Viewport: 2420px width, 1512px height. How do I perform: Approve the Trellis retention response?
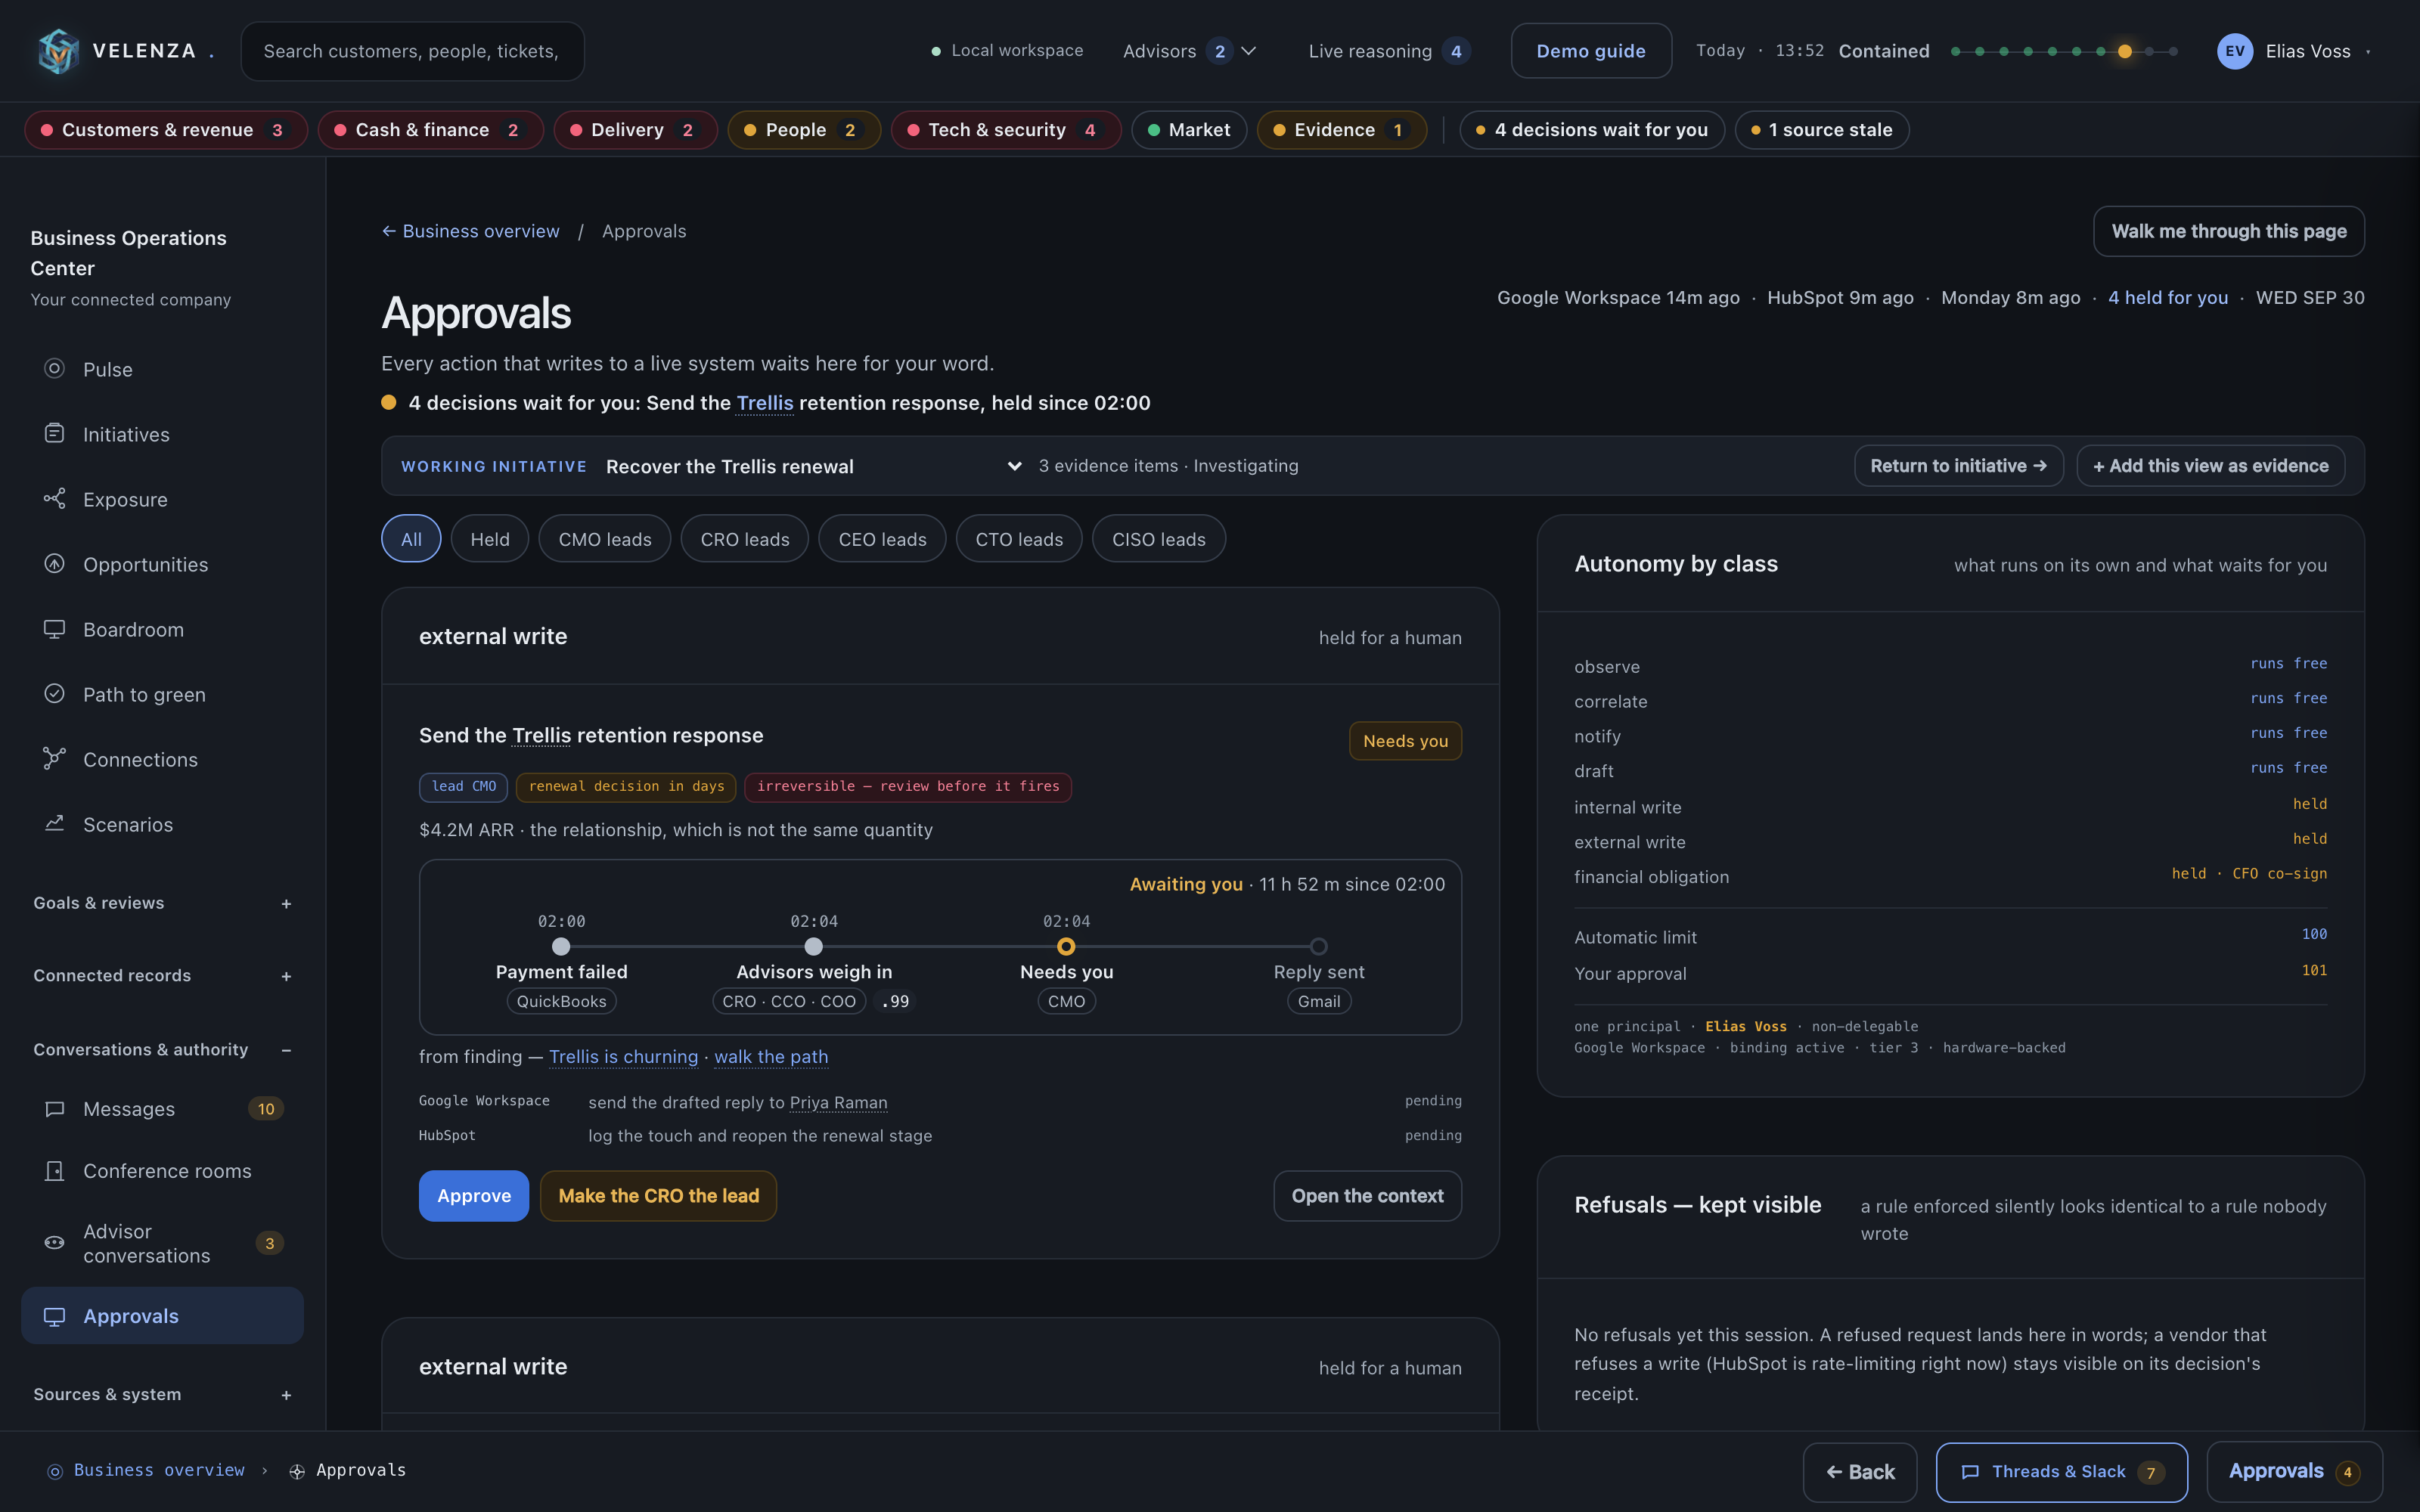coord(474,1196)
